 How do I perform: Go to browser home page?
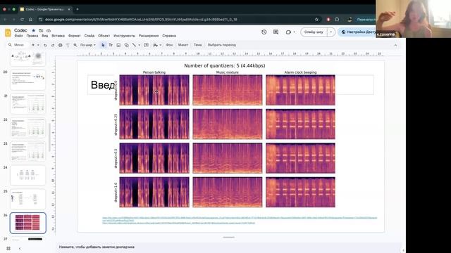pyautogui.click(x=30, y=20)
